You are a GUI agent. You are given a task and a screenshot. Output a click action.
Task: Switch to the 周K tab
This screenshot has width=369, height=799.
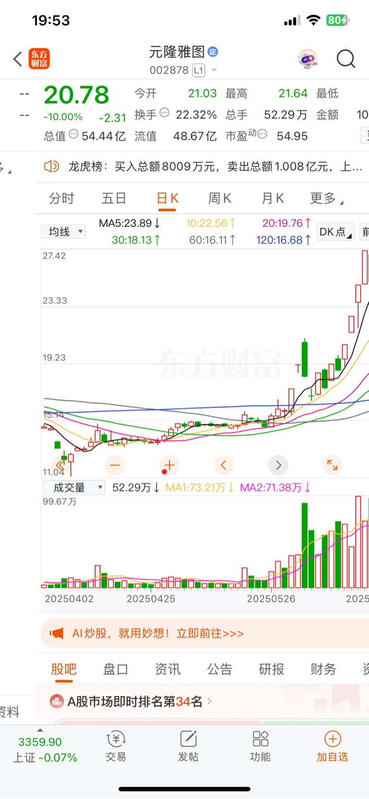click(220, 198)
